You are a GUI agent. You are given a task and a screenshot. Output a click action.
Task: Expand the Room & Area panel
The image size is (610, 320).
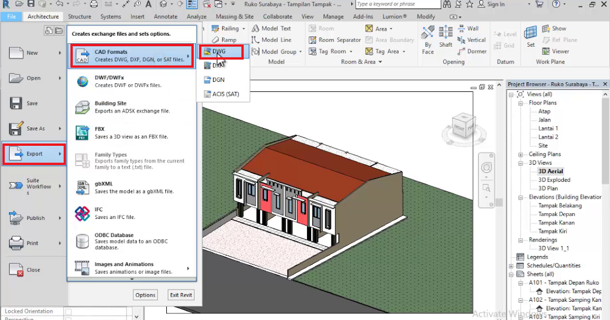361,62
